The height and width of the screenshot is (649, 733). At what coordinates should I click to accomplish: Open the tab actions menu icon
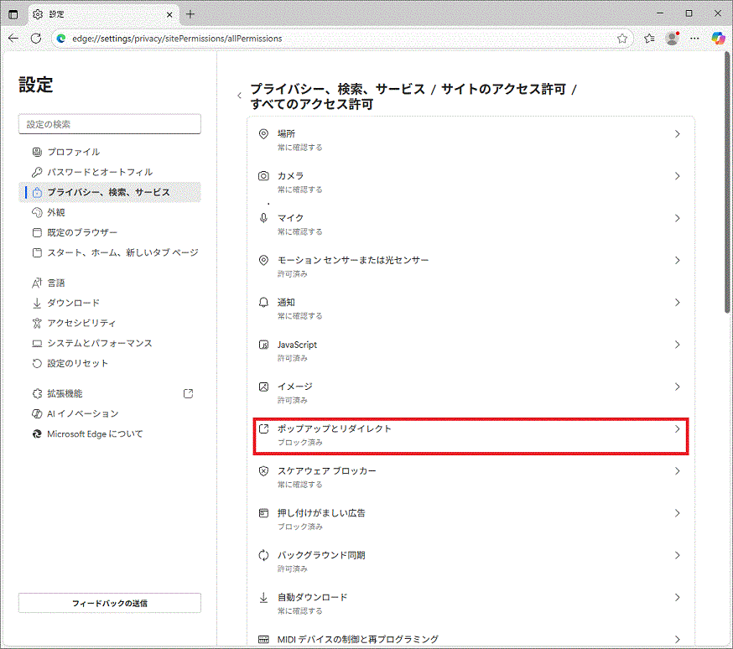point(13,14)
